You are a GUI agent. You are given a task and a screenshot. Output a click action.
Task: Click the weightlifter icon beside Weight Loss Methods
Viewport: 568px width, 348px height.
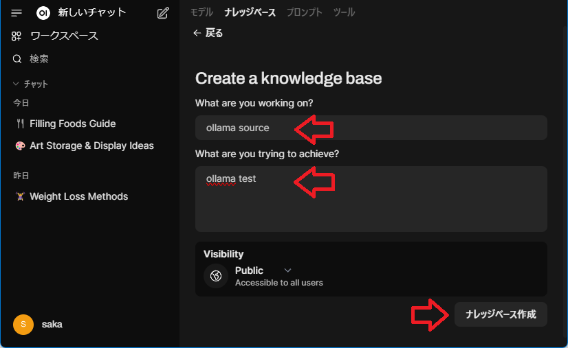pyautogui.click(x=21, y=196)
